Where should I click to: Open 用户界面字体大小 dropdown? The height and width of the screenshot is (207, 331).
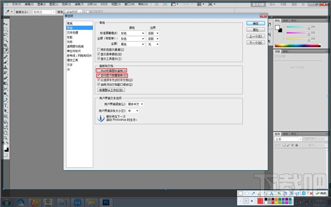[x=133, y=111]
